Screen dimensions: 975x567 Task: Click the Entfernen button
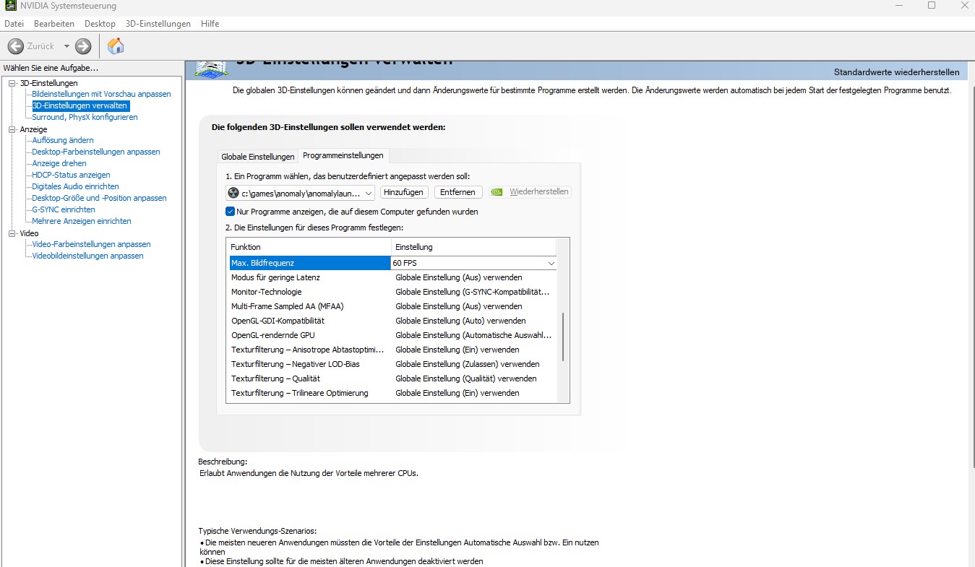(x=458, y=192)
